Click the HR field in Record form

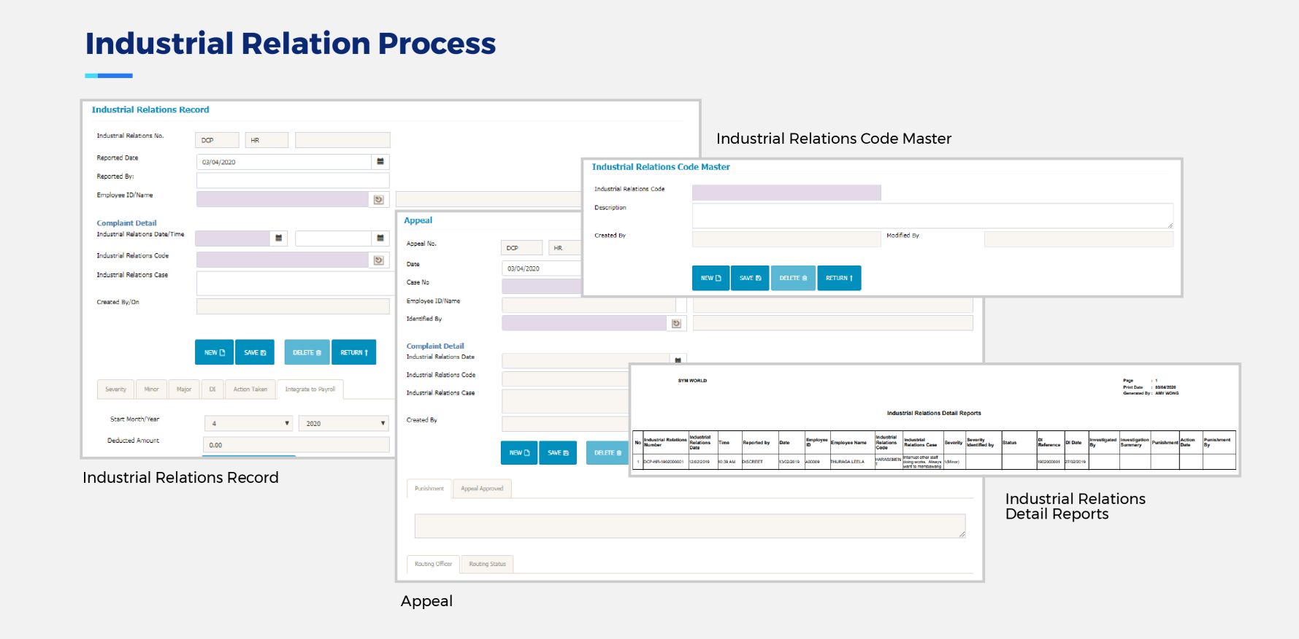(x=267, y=140)
